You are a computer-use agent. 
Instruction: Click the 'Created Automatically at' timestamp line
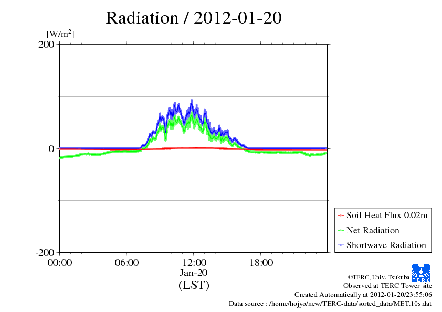(x=363, y=295)
